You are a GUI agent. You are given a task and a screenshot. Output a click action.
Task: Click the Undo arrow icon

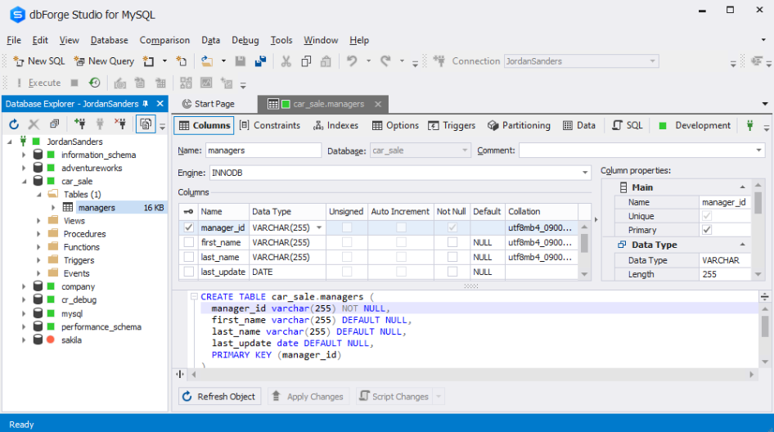pos(352,61)
